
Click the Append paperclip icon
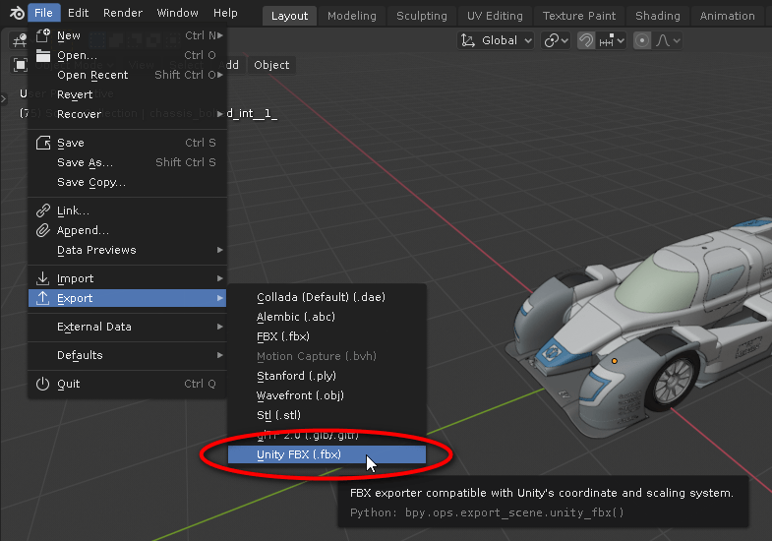(43, 230)
